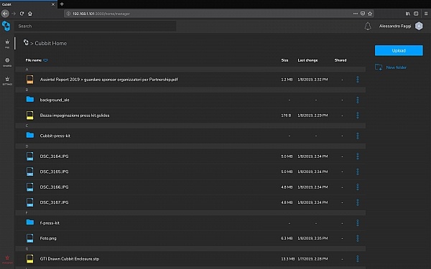
Task: Open options menu for Cubbit-press-kit folder
Action: [x=357, y=136]
